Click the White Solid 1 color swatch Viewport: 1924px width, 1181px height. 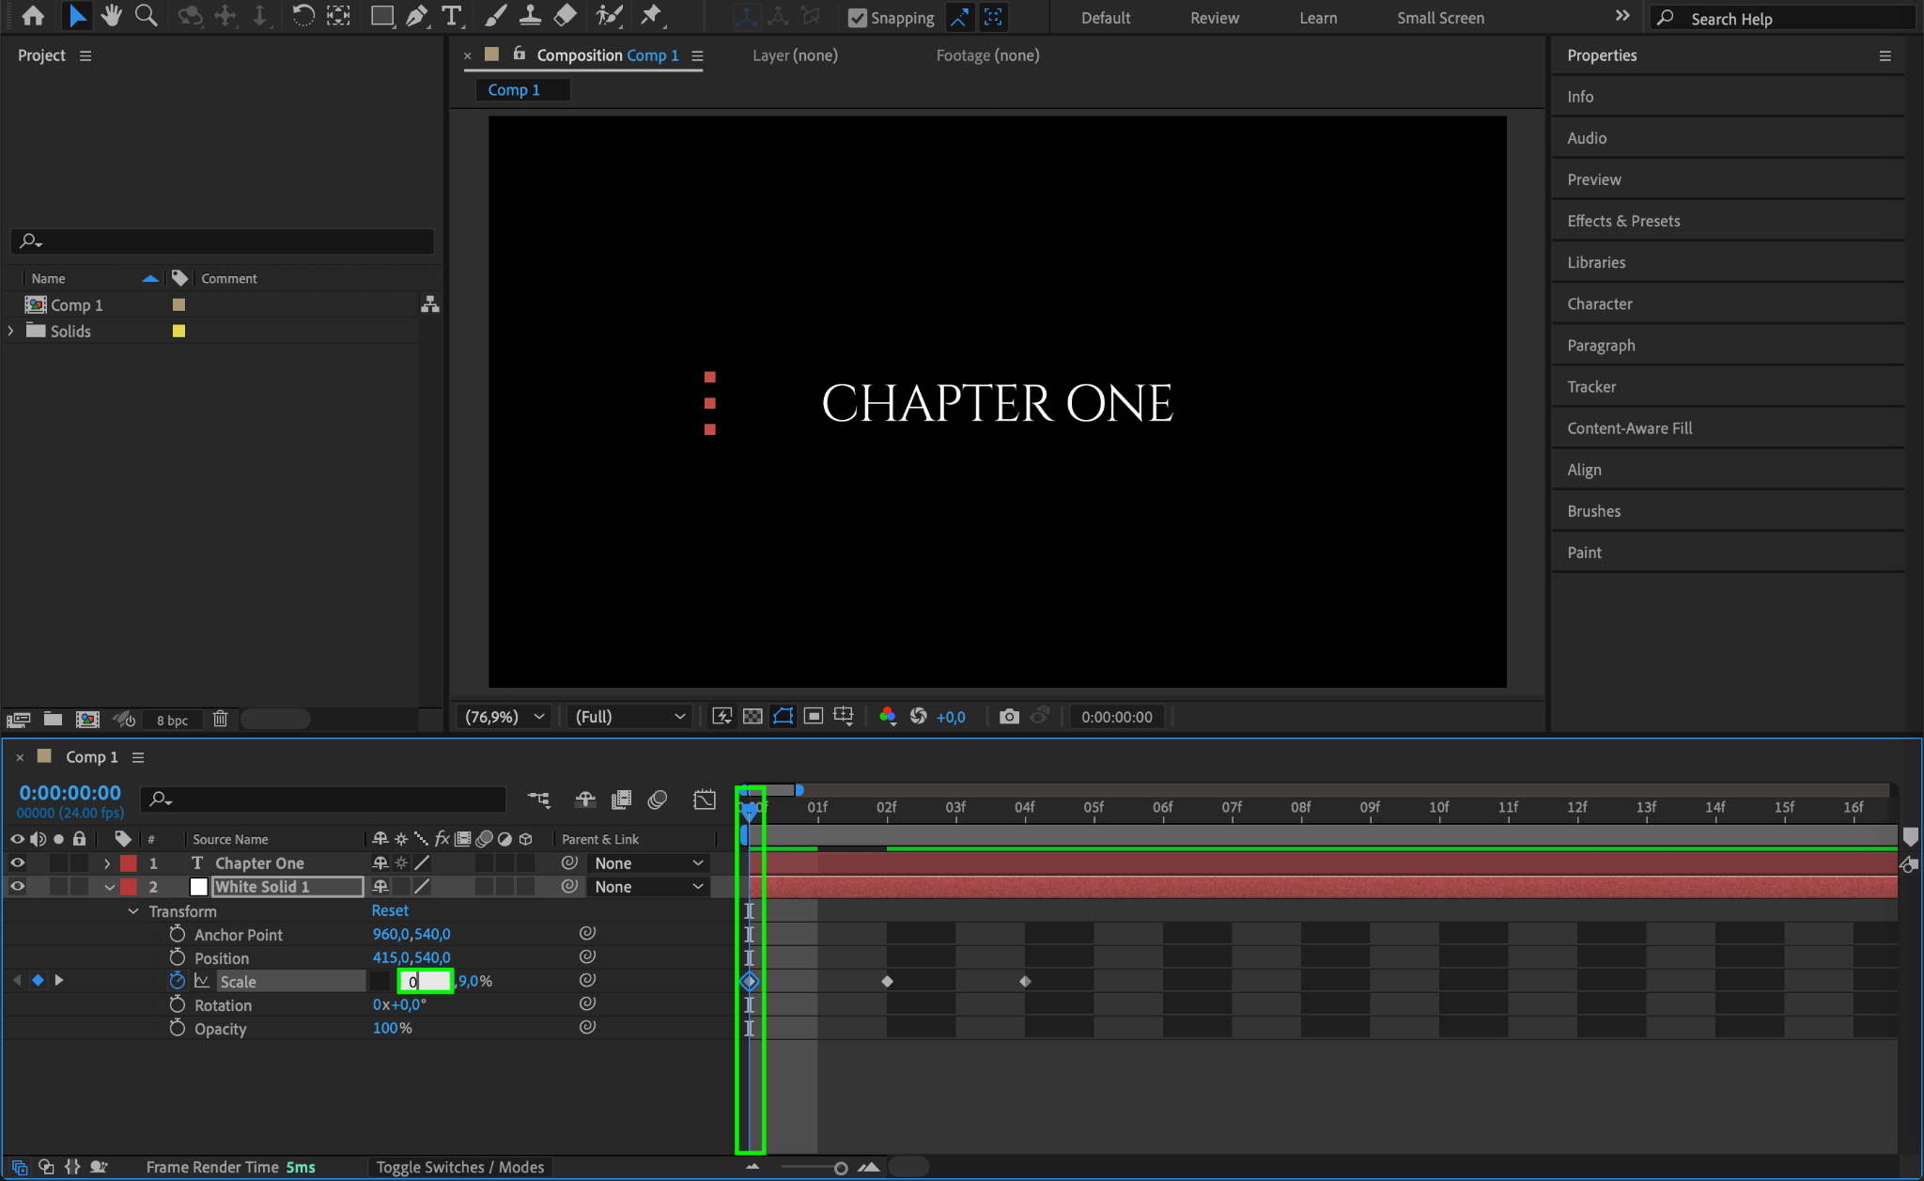coord(198,887)
